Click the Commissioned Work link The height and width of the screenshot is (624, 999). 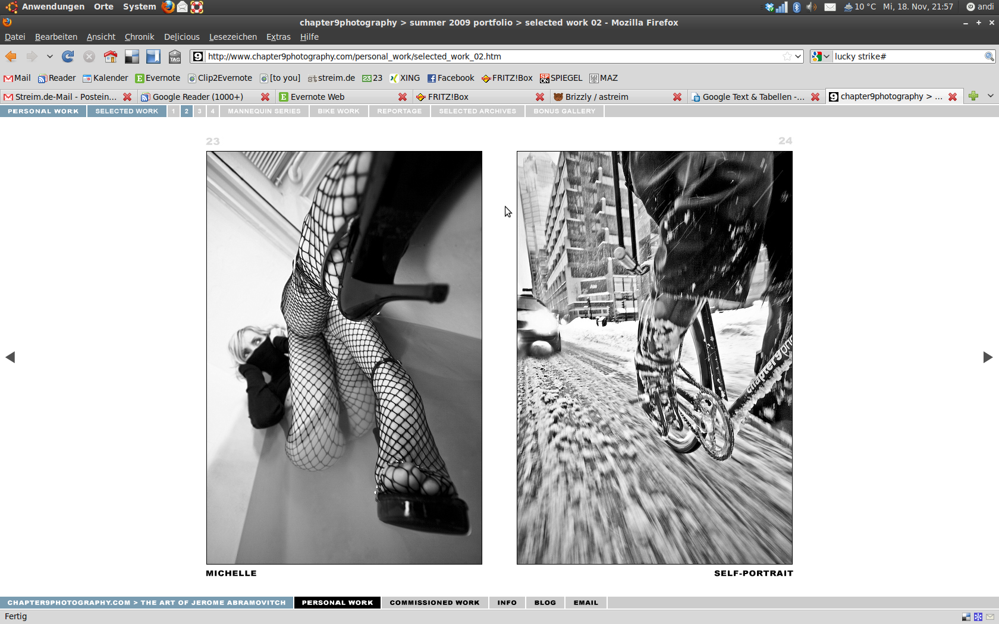[434, 603]
